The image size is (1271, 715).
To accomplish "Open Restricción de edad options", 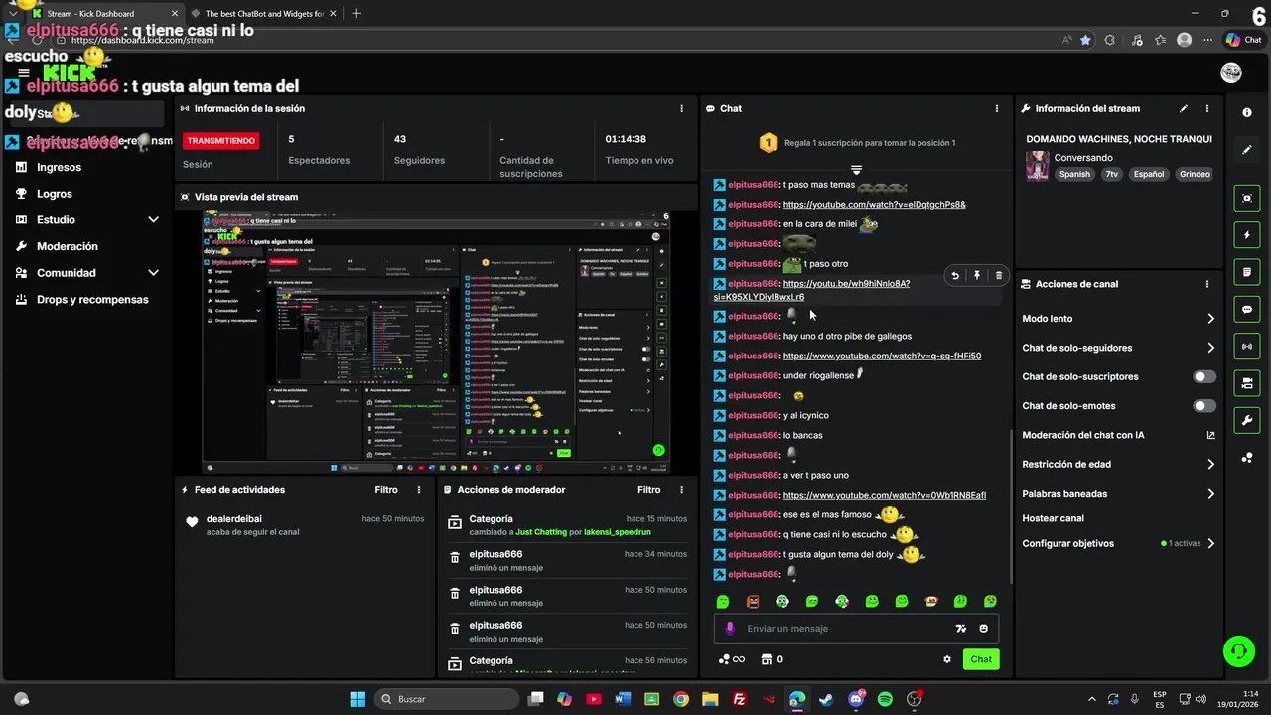I will click(x=1119, y=464).
